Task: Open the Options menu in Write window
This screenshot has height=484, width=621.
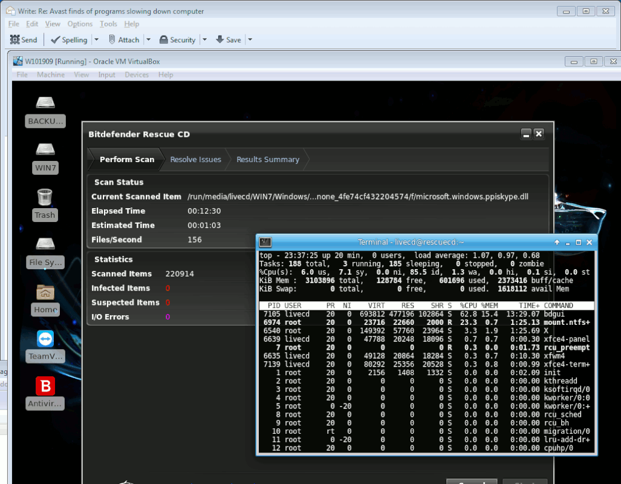Action: (x=80, y=24)
